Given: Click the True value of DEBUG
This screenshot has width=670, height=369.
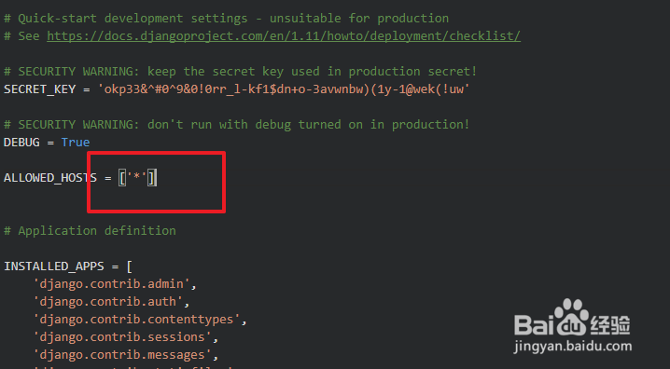Looking at the screenshot, I should [x=76, y=142].
